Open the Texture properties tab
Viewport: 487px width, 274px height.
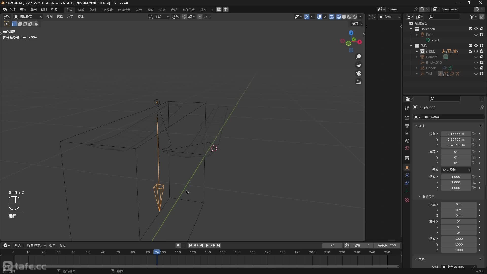(407, 200)
